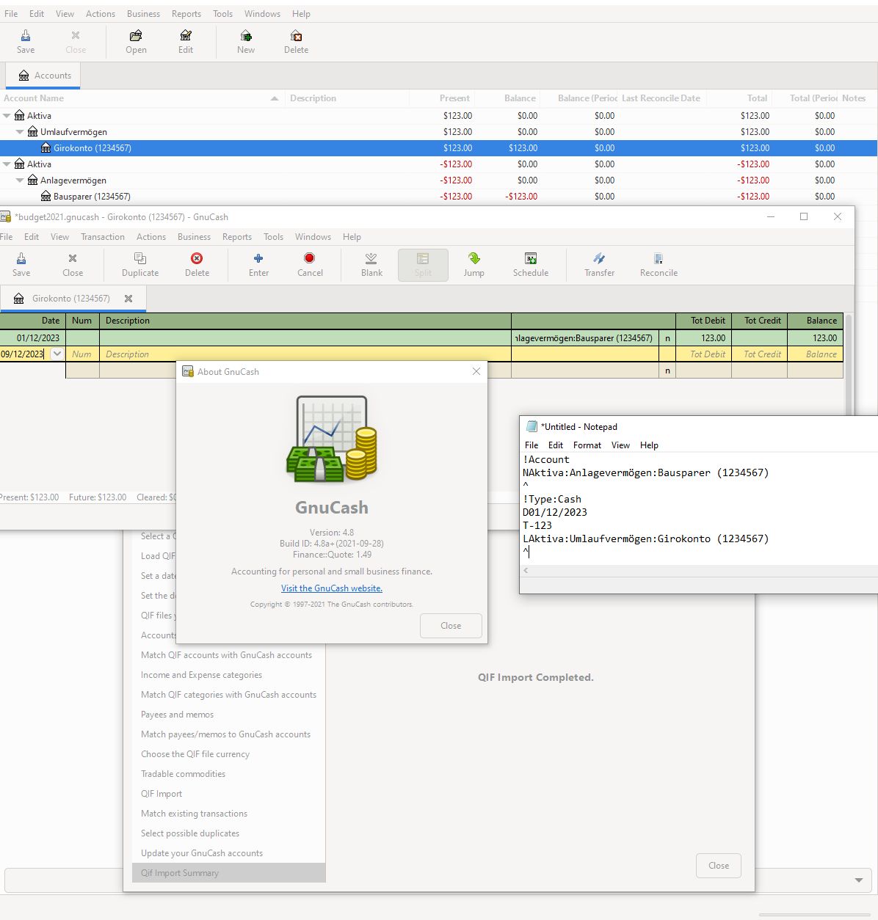The height and width of the screenshot is (920, 878).
Task: Toggle the Split transaction view
Action: (x=423, y=265)
